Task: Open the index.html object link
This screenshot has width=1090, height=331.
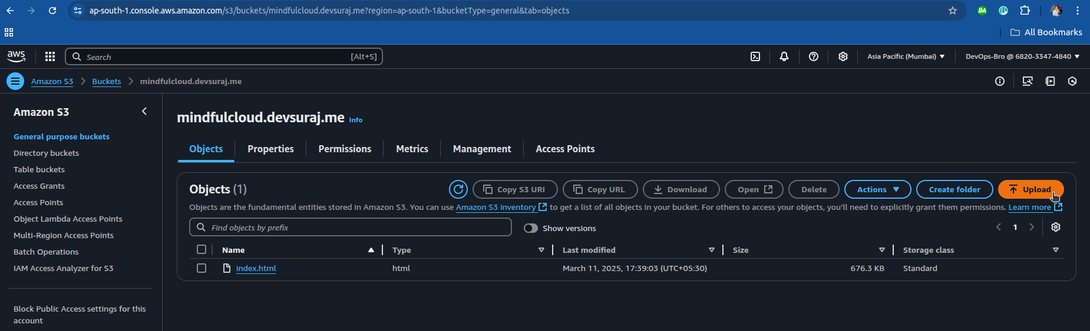Action: click(256, 268)
